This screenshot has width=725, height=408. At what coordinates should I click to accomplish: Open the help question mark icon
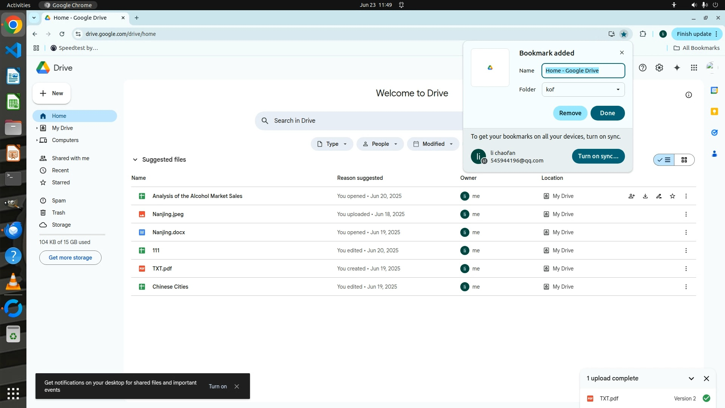click(642, 68)
